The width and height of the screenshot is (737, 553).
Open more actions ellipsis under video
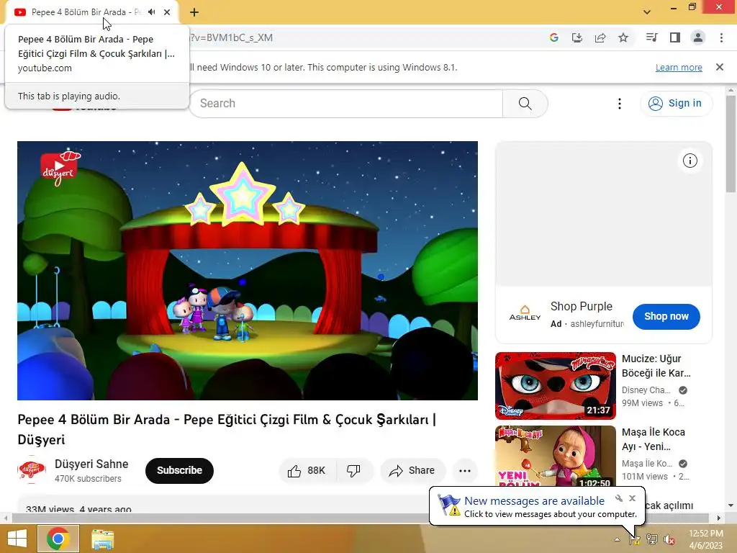(465, 471)
